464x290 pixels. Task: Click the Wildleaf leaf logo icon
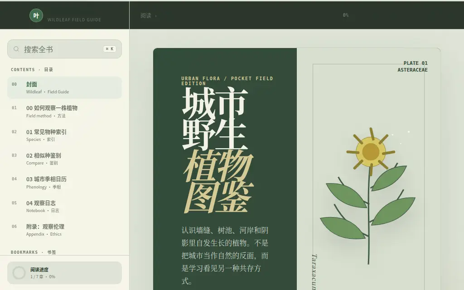click(36, 15)
